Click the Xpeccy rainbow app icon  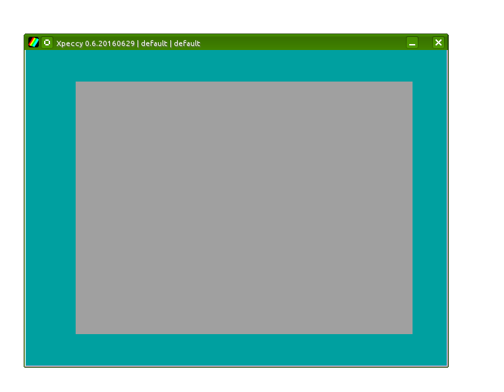[x=34, y=43]
